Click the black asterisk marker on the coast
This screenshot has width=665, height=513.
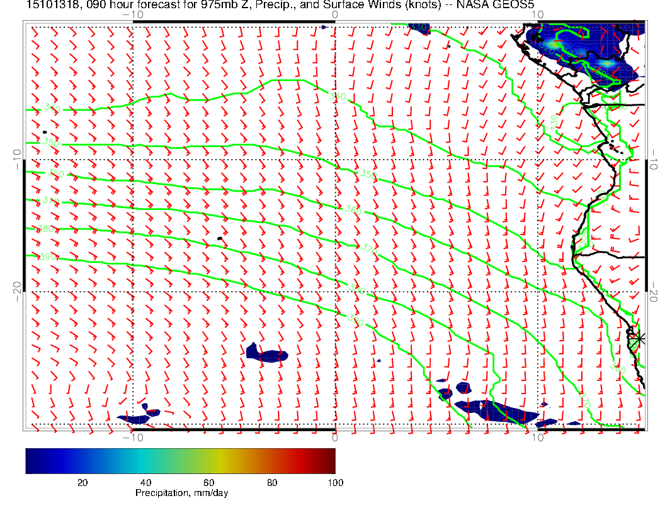tap(639, 338)
